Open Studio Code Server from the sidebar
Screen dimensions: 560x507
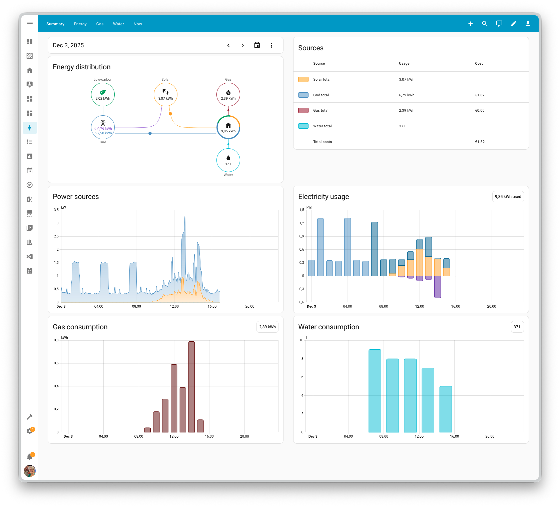[x=30, y=256]
